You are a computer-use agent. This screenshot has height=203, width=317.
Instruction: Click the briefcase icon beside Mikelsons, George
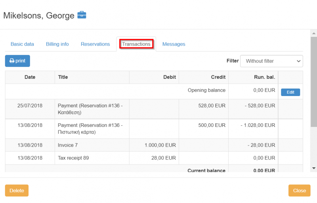click(82, 15)
